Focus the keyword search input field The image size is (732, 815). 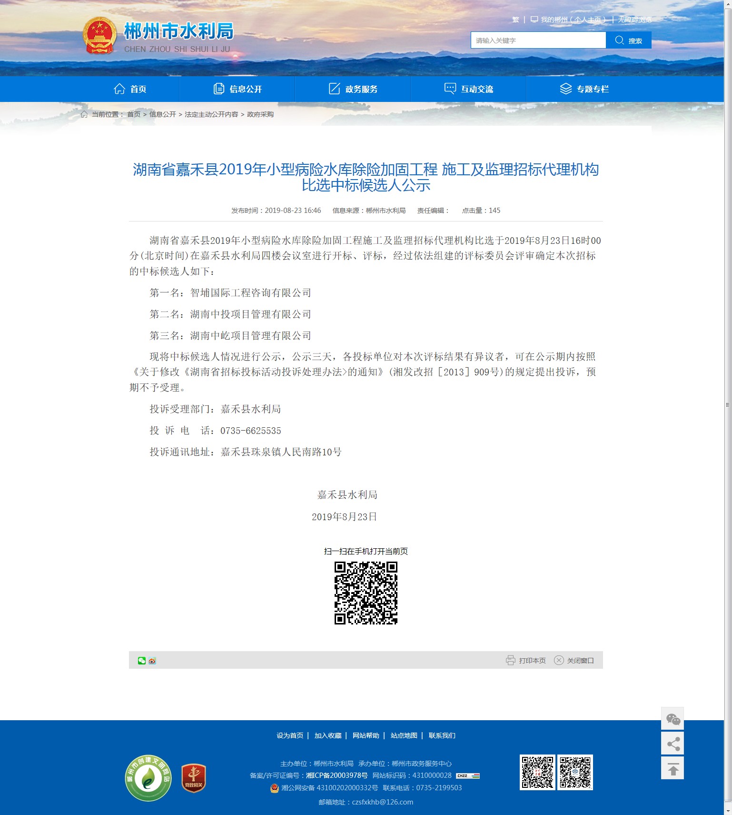(x=538, y=40)
